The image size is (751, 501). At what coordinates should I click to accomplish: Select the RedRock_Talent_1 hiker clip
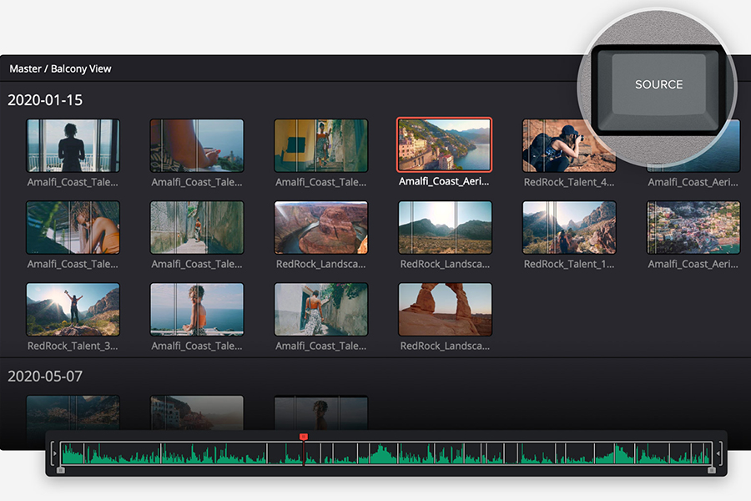coord(569,227)
